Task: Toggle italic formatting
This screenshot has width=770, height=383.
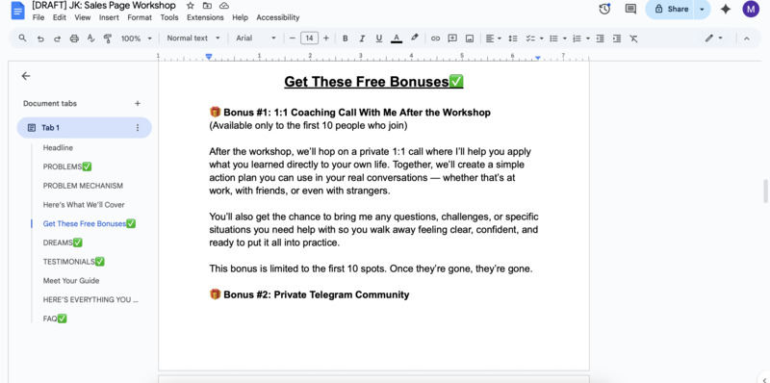Action: point(362,38)
